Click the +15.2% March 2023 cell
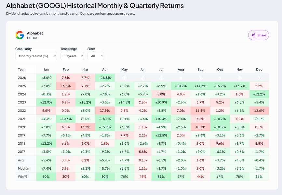The width and height of the screenshot is (282, 195). (x=86, y=102)
